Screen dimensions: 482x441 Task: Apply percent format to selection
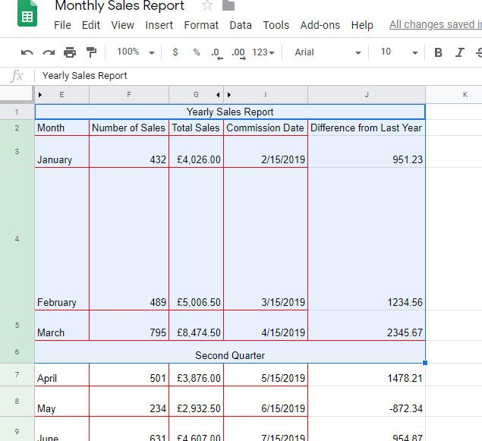point(197,52)
